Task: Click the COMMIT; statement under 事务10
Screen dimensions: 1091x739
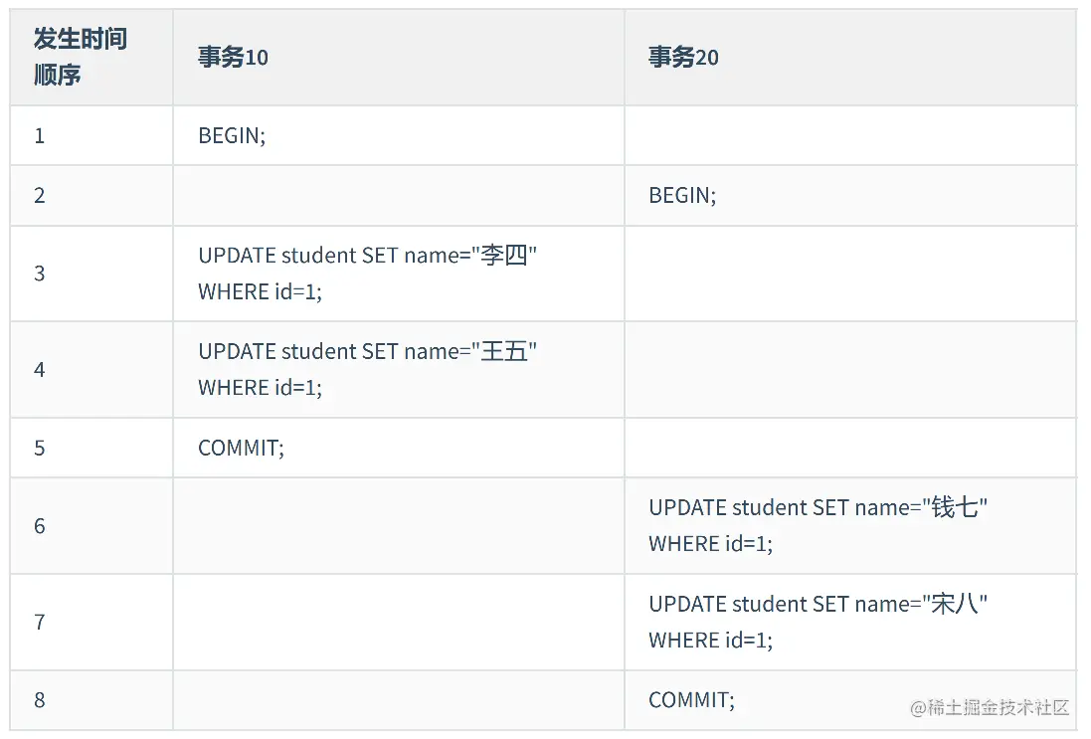Action: [241, 448]
